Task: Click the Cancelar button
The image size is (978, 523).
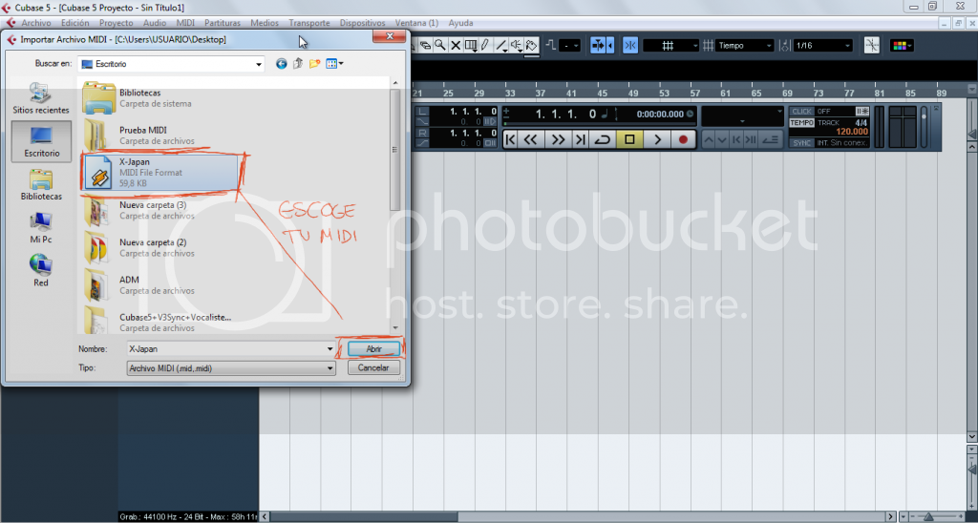Action: pyautogui.click(x=373, y=367)
